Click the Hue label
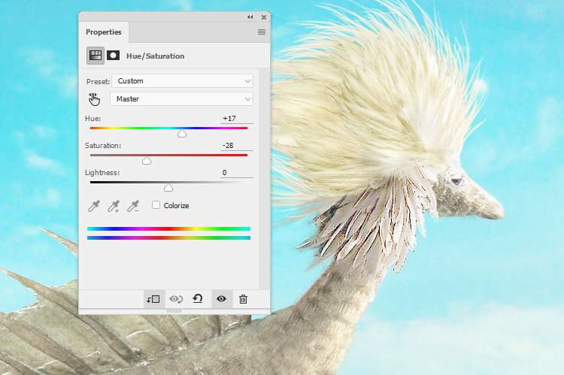 pos(93,119)
